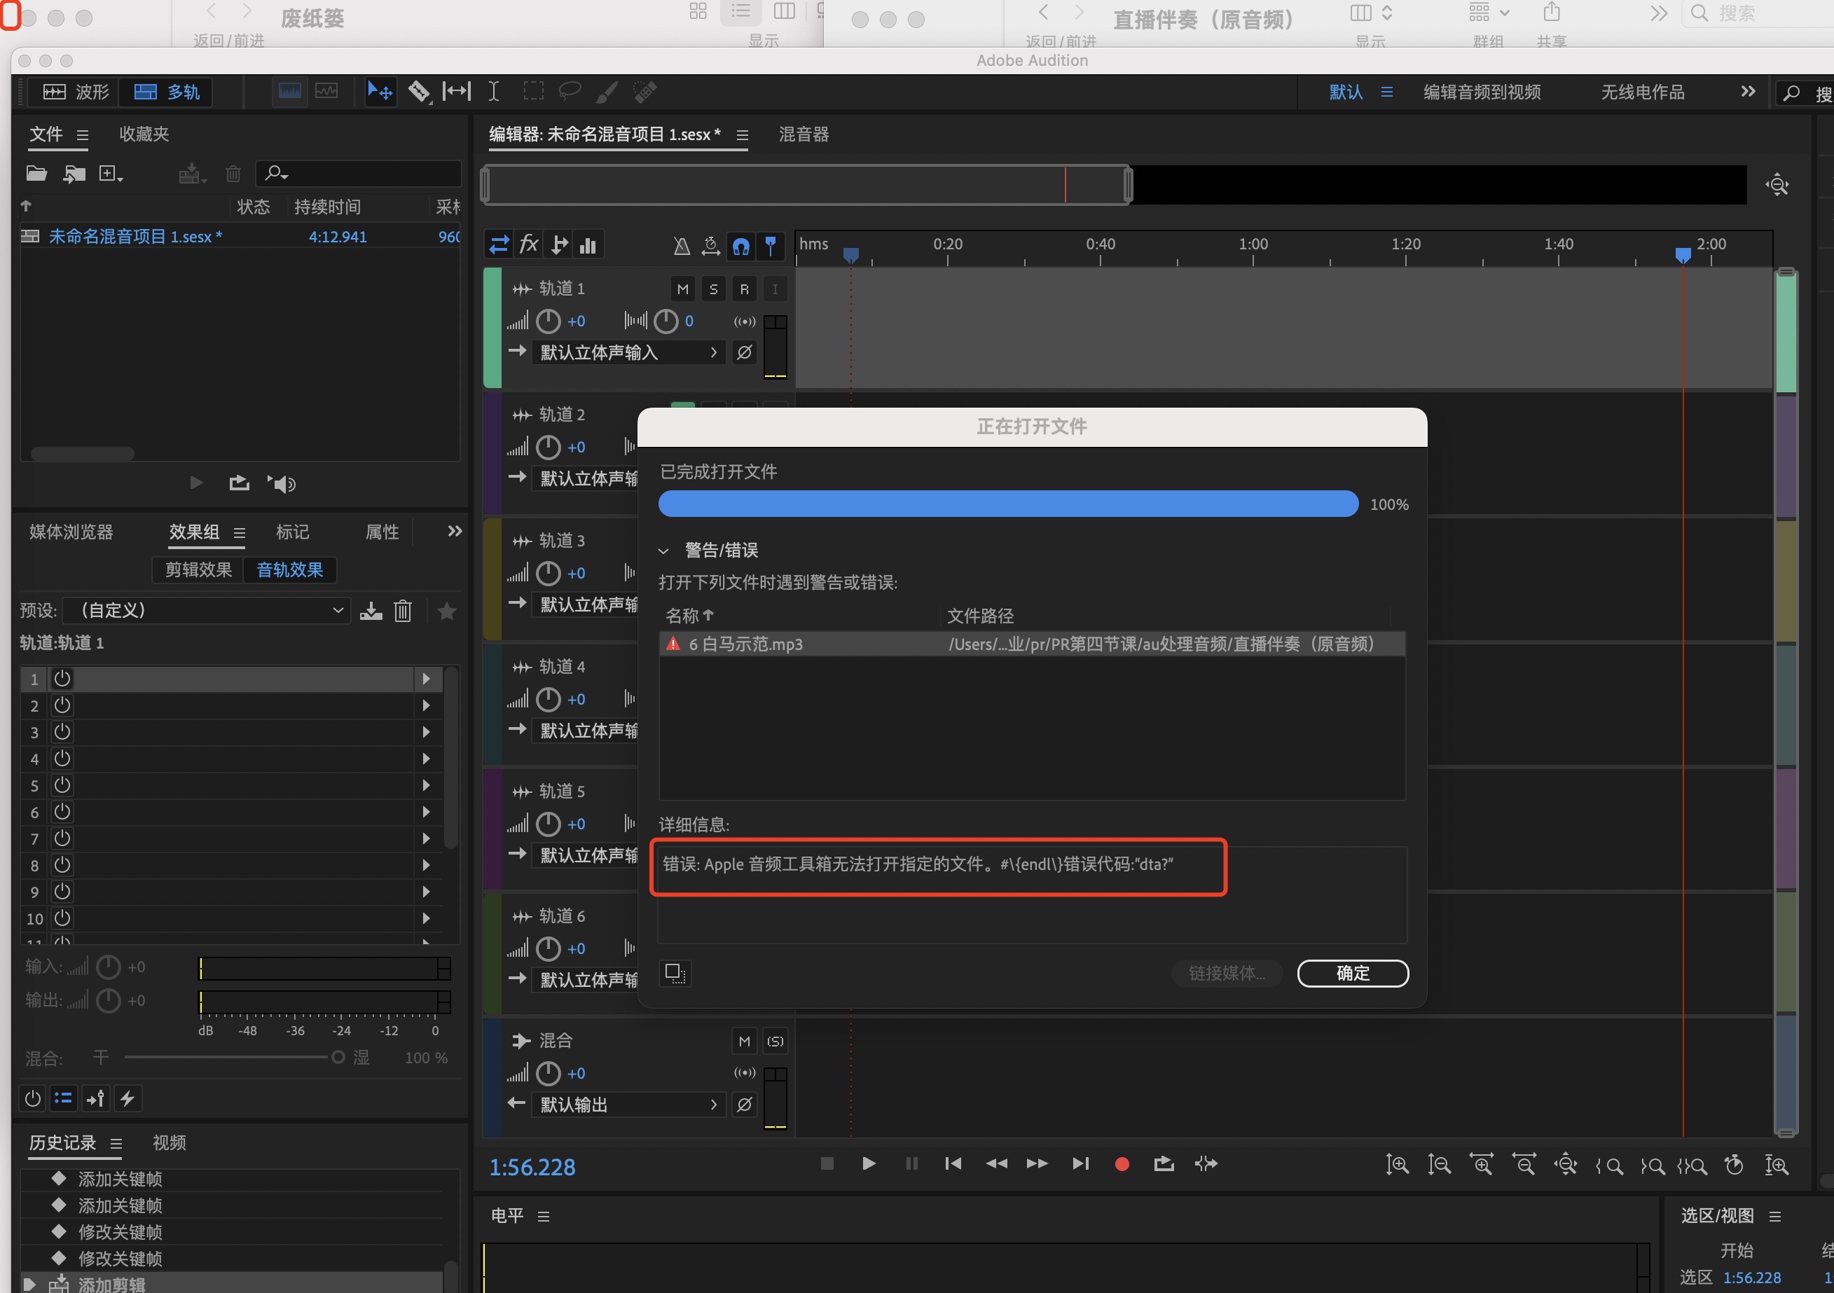Click the zoom in amplitude icon

click(x=1396, y=1166)
